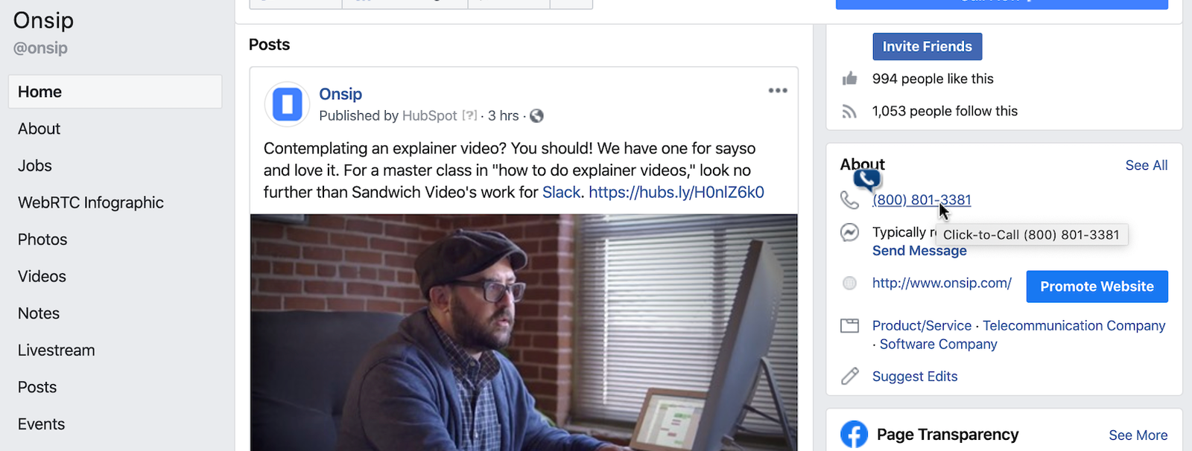
Task: Click the blue click-to-call bubble icon
Action: (x=867, y=179)
